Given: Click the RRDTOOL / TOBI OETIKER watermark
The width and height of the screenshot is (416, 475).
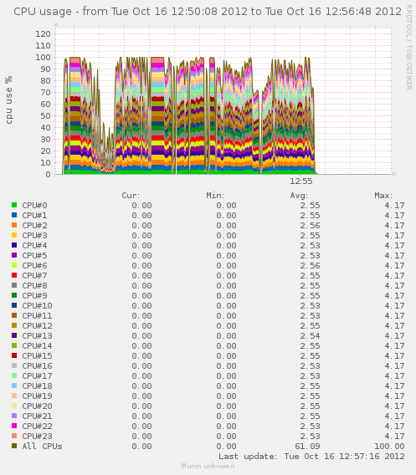Looking at the screenshot, I should (x=409, y=48).
